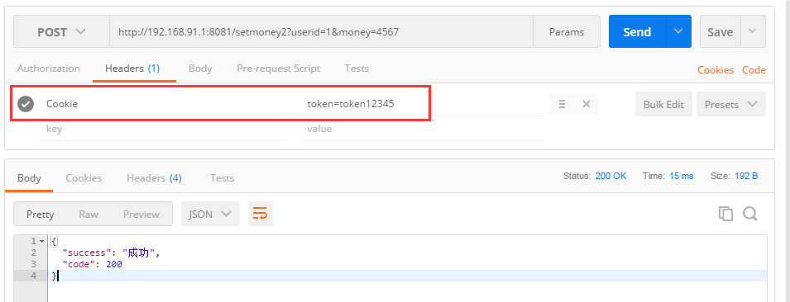Toggle line wrap icon
This screenshot has width=790, height=302.
pyautogui.click(x=260, y=214)
